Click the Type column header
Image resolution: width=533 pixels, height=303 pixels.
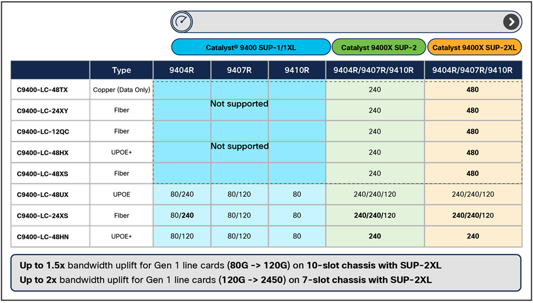tap(121, 70)
